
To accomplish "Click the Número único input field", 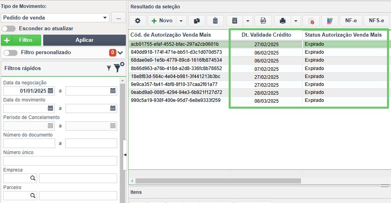I will [x=60, y=161].
